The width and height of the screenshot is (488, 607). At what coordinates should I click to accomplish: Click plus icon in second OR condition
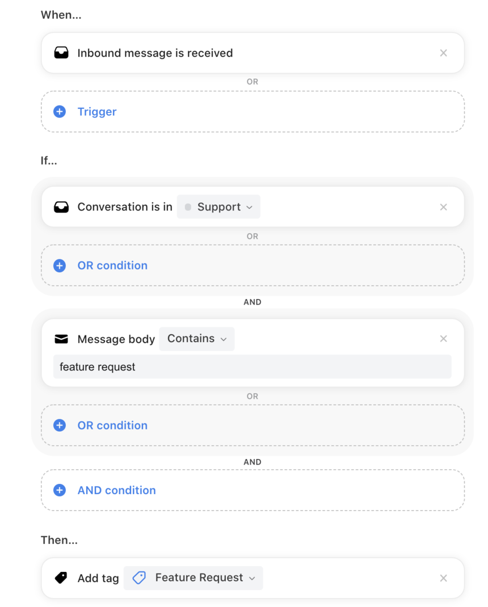(59, 425)
